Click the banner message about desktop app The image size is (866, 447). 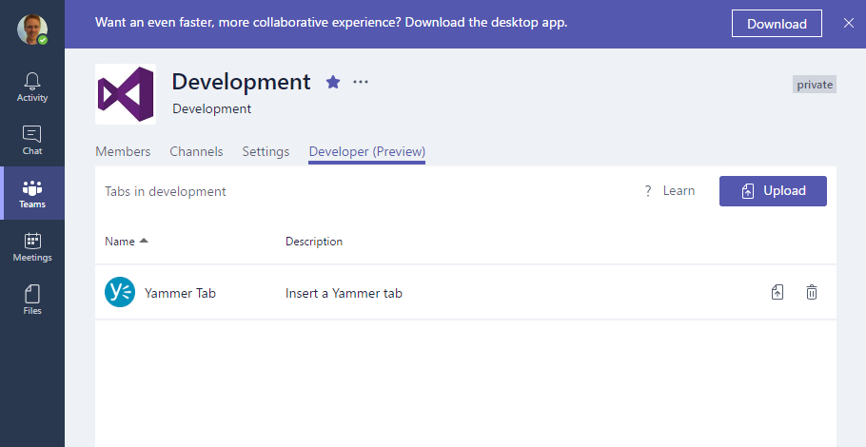(x=331, y=23)
